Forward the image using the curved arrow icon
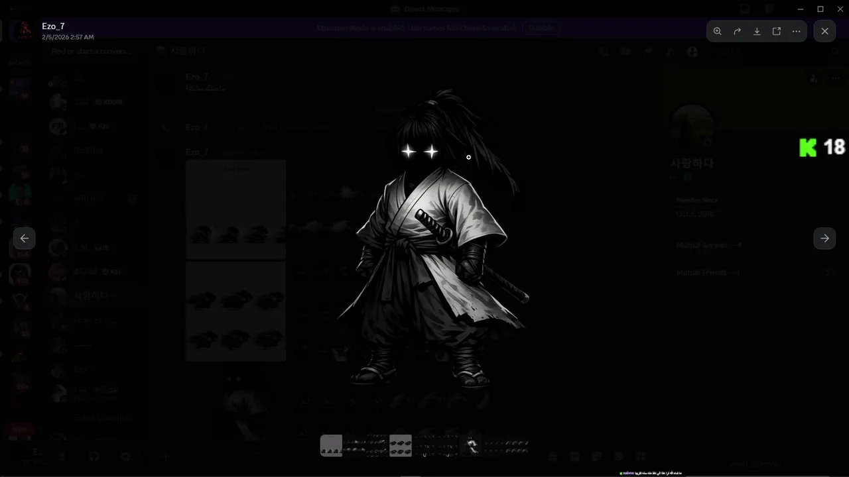The height and width of the screenshot is (477, 849). (737, 31)
